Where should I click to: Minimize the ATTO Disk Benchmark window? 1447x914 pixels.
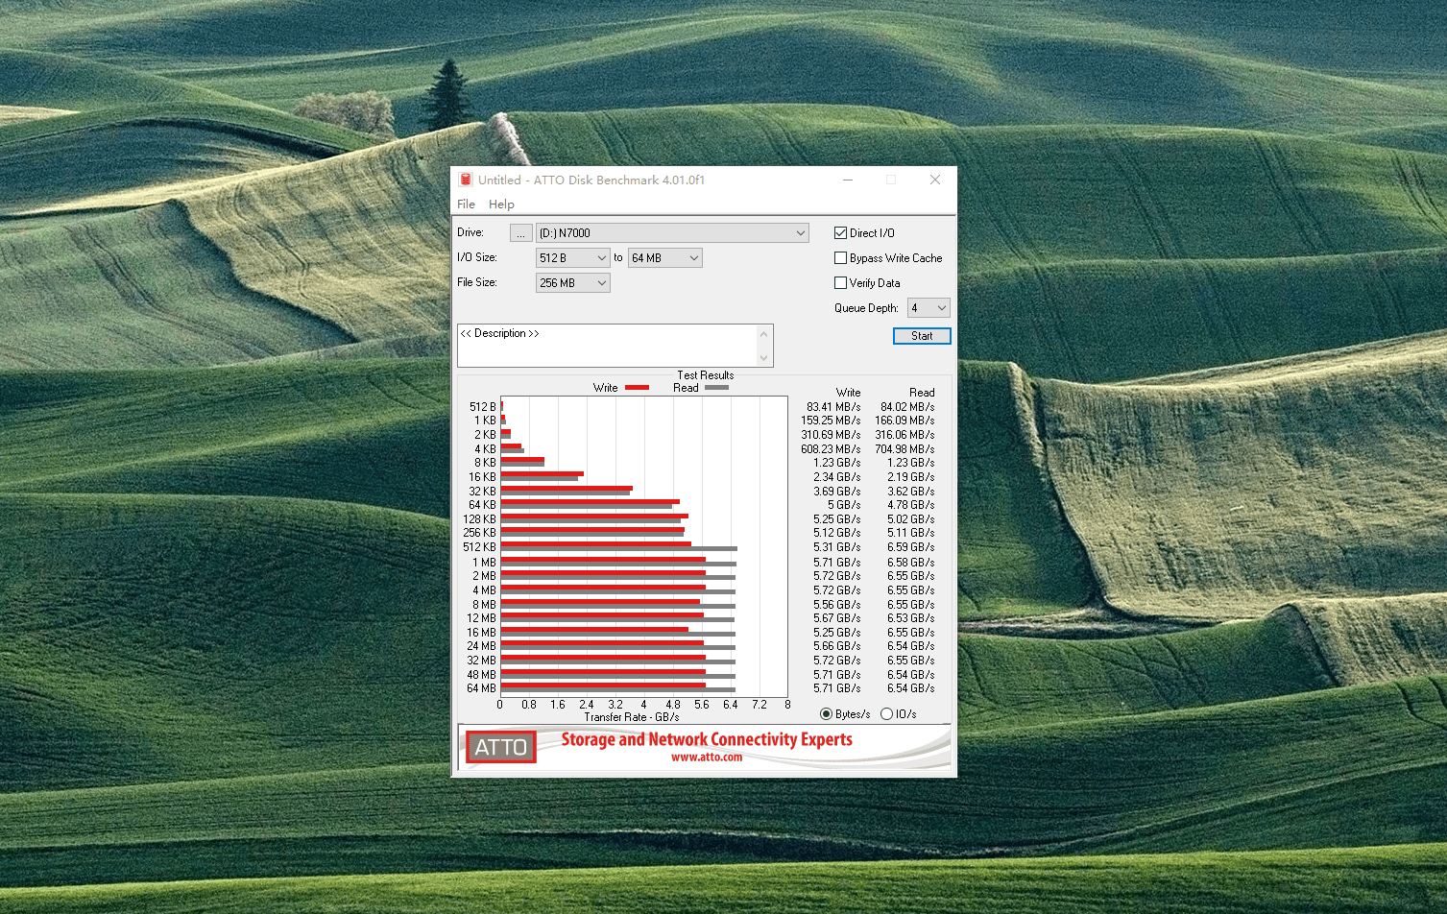pyautogui.click(x=848, y=180)
